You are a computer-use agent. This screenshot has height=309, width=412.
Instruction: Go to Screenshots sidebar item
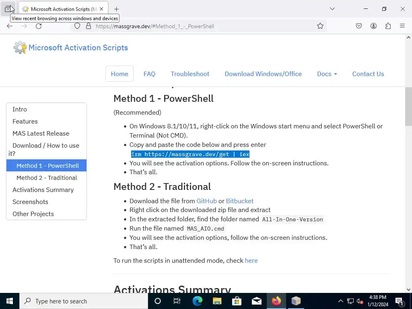30,202
